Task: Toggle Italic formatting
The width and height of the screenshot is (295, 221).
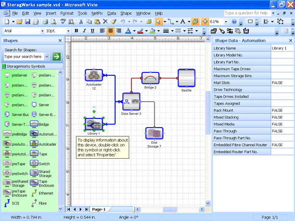Action: pyautogui.click(x=85, y=31)
